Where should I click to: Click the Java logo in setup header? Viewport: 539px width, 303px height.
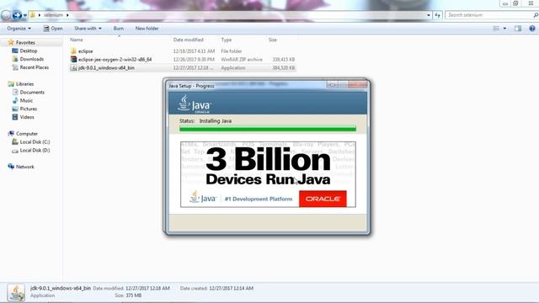point(195,104)
